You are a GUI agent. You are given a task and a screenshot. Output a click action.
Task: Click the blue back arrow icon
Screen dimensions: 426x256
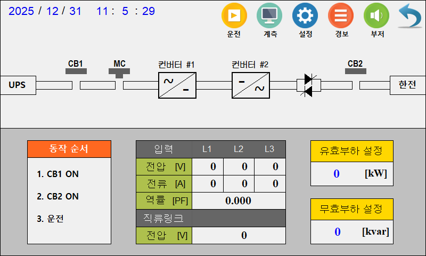click(x=410, y=16)
